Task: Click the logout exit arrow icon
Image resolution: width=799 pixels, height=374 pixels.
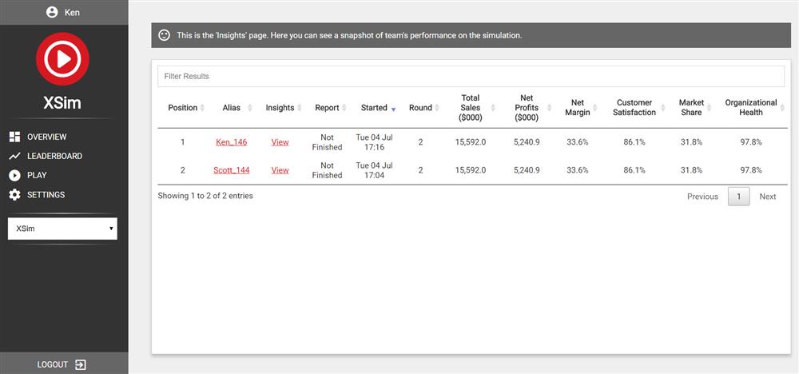Action: click(81, 364)
